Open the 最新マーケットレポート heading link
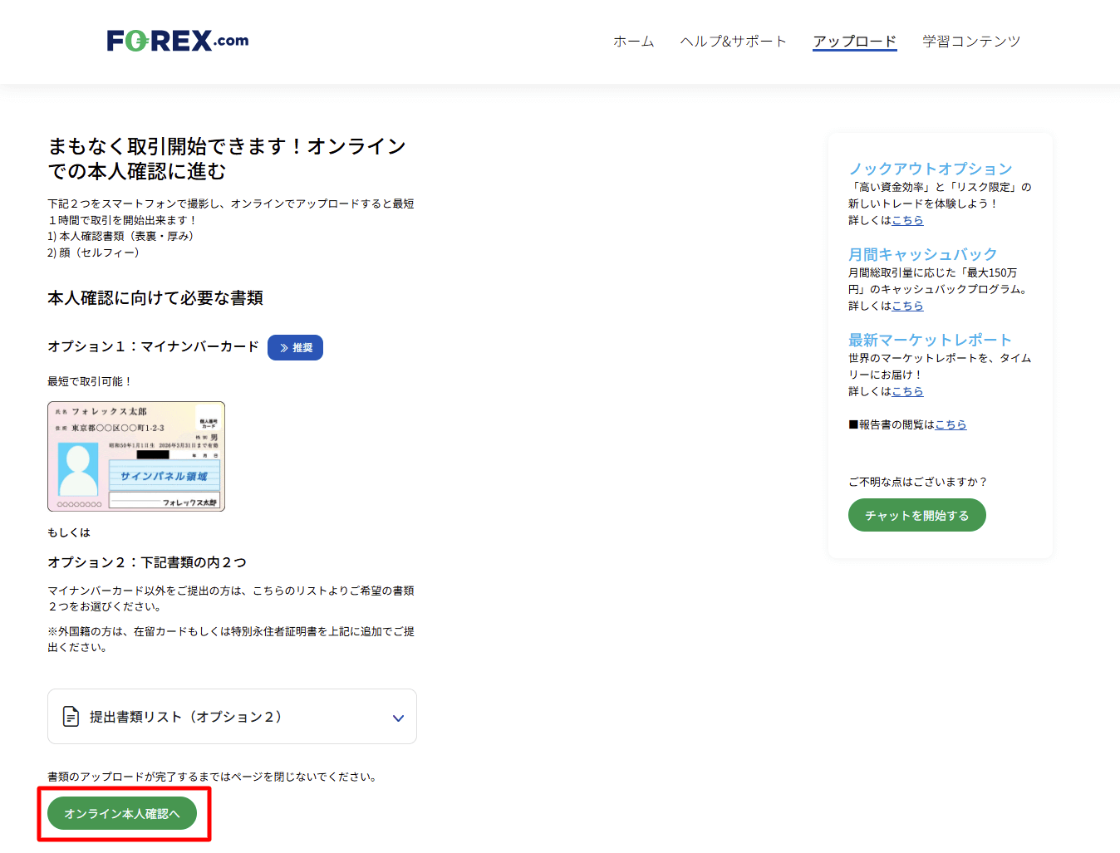 click(x=930, y=340)
